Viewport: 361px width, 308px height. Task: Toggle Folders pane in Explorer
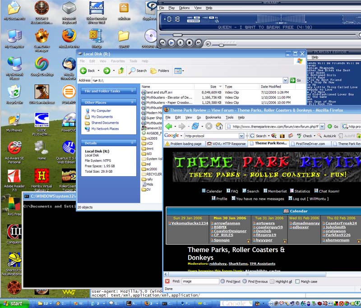coord(160,71)
